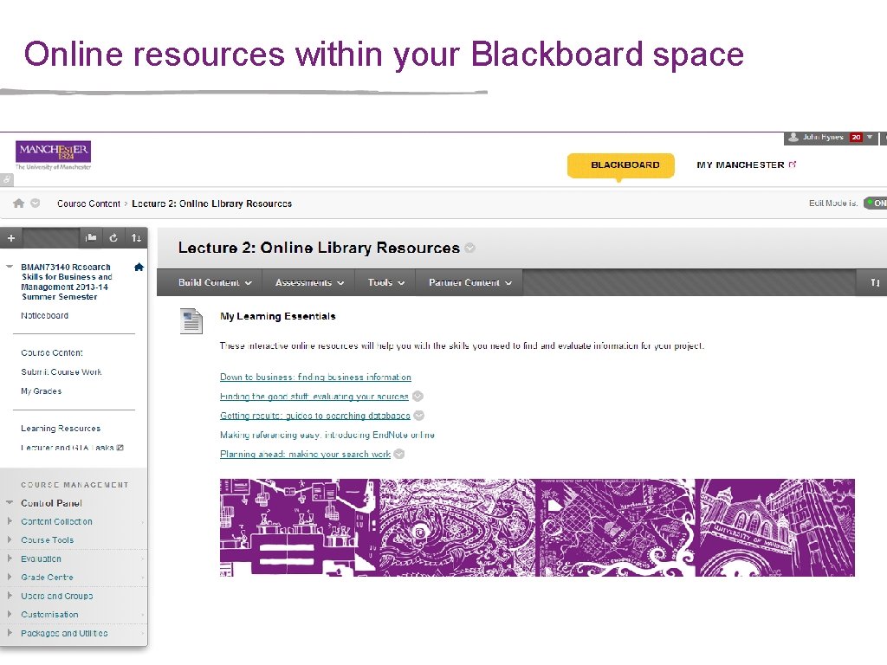Collapse the BMAN73140 course menu triangle
Viewport: 887px width, 665px height.
(x=9, y=266)
